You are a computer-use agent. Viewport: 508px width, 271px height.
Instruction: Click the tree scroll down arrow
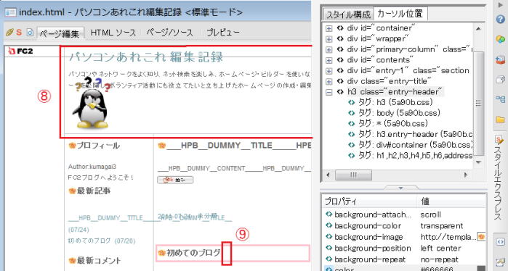pyautogui.click(x=478, y=162)
